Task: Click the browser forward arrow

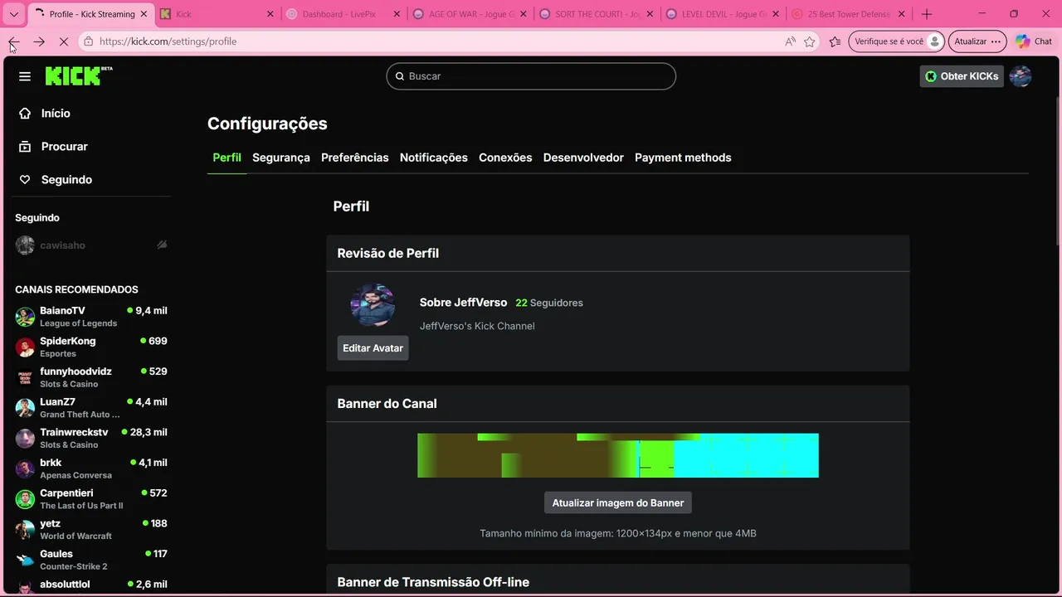Action: (39, 41)
